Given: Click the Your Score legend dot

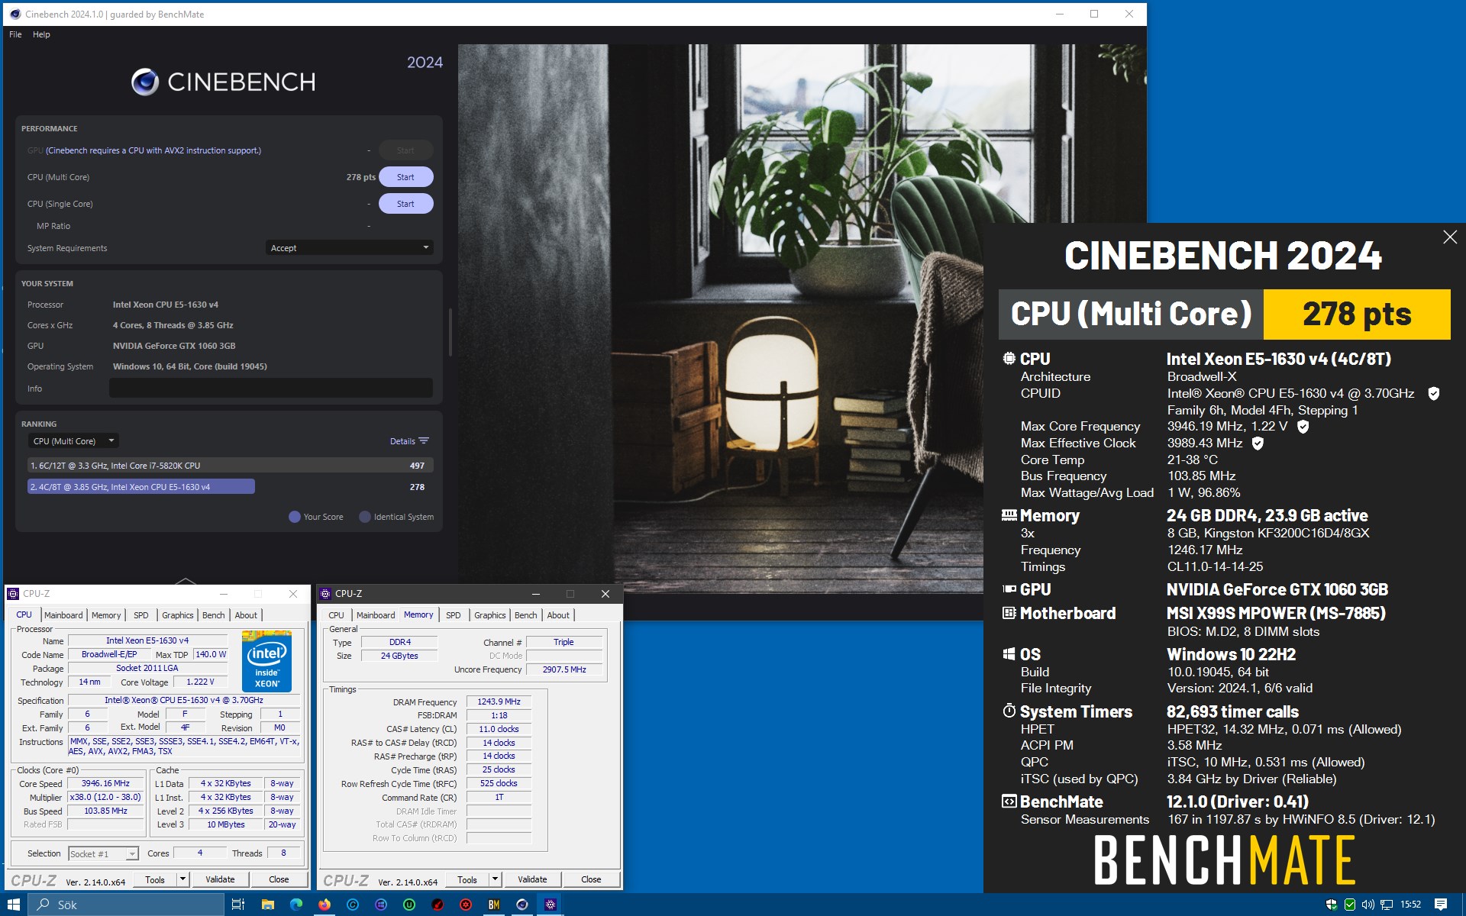Looking at the screenshot, I should coord(295,517).
